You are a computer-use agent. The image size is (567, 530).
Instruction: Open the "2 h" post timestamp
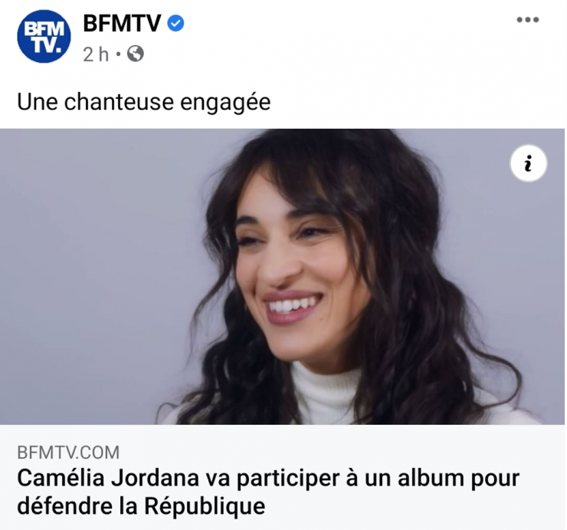pyautogui.click(x=96, y=54)
